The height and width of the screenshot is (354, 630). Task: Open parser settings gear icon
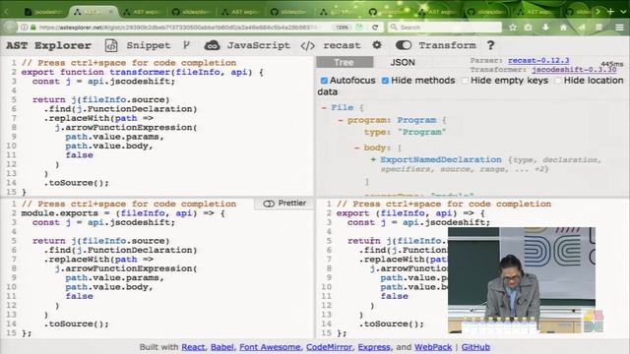pyautogui.click(x=376, y=45)
